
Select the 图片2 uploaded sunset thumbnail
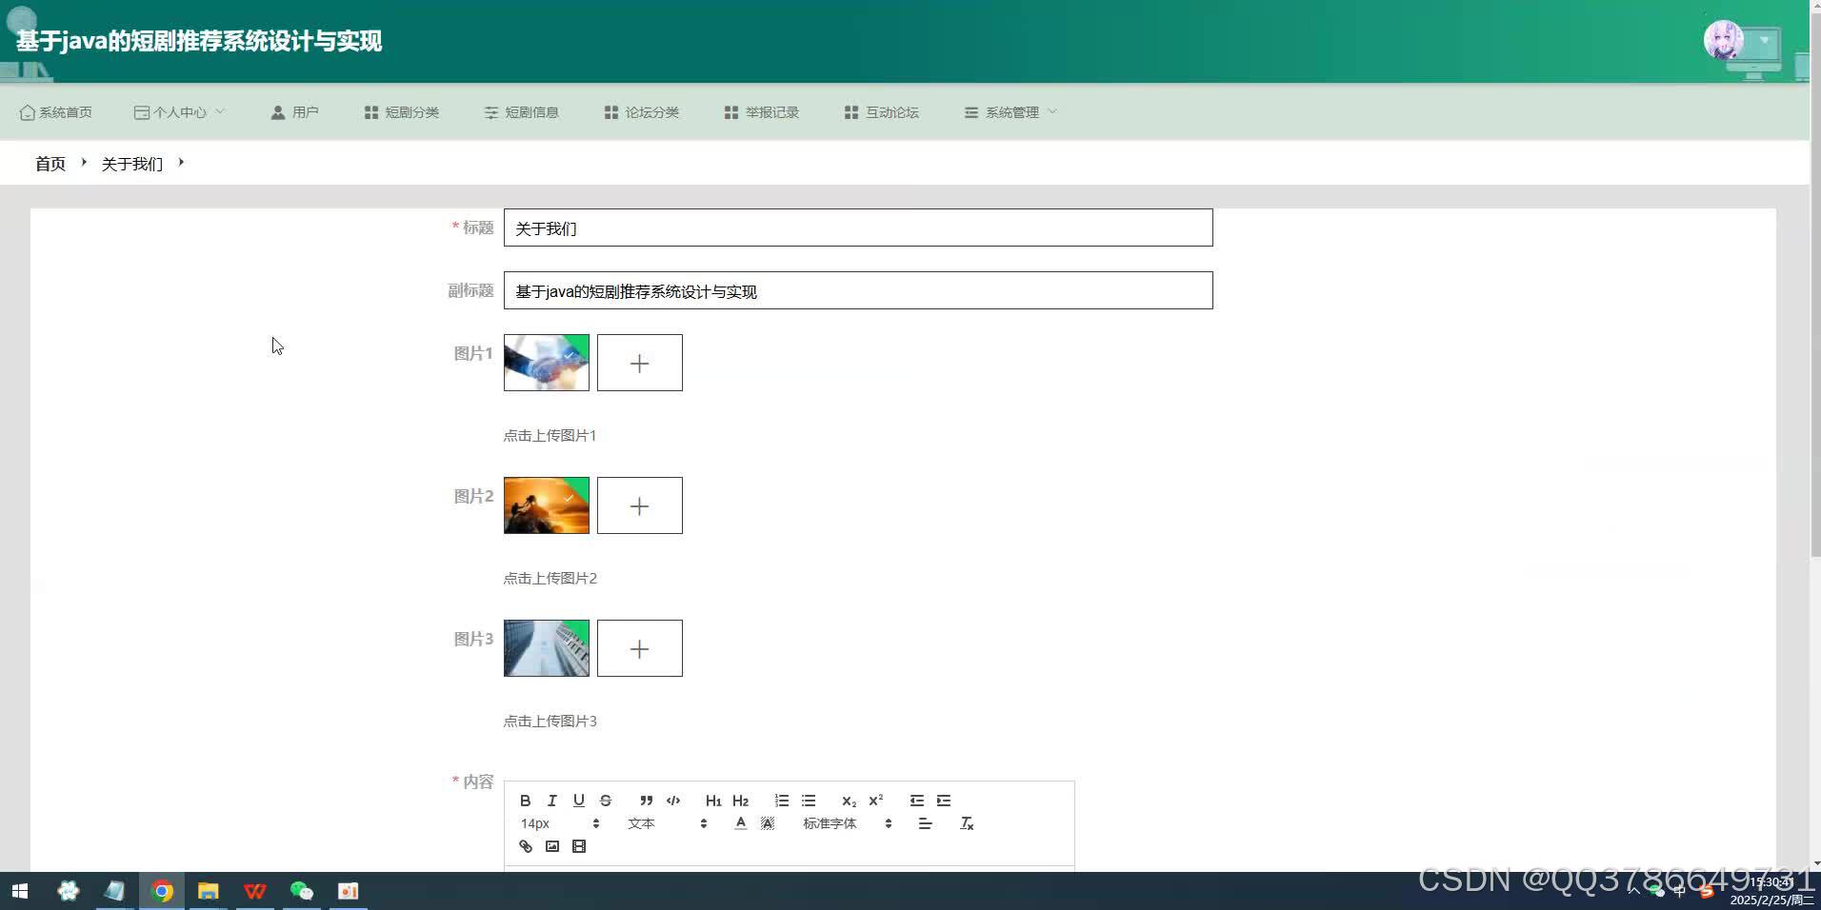tap(547, 505)
